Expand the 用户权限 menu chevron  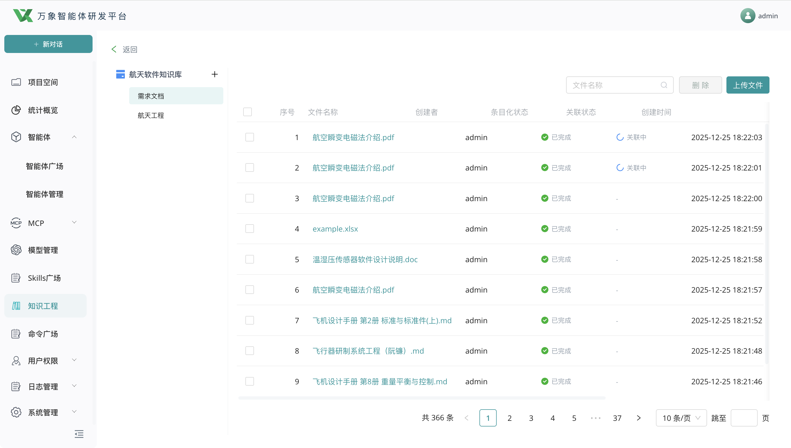(74, 360)
